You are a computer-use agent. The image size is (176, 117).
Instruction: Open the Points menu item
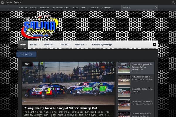coord(84,8)
